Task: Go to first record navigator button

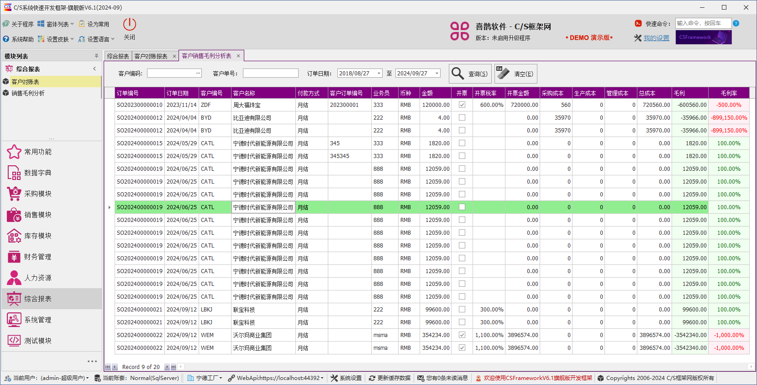Action: 108,367
